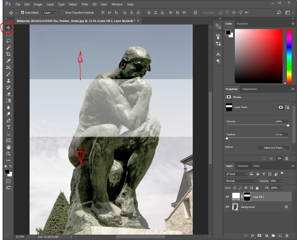
Task: Select the Zoom tool
Action: 8,154
